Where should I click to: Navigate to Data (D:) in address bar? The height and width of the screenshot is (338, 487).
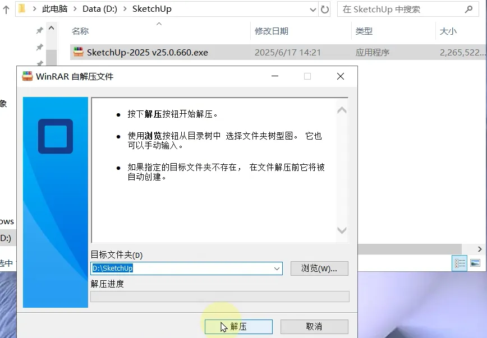pyautogui.click(x=100, y=9)
